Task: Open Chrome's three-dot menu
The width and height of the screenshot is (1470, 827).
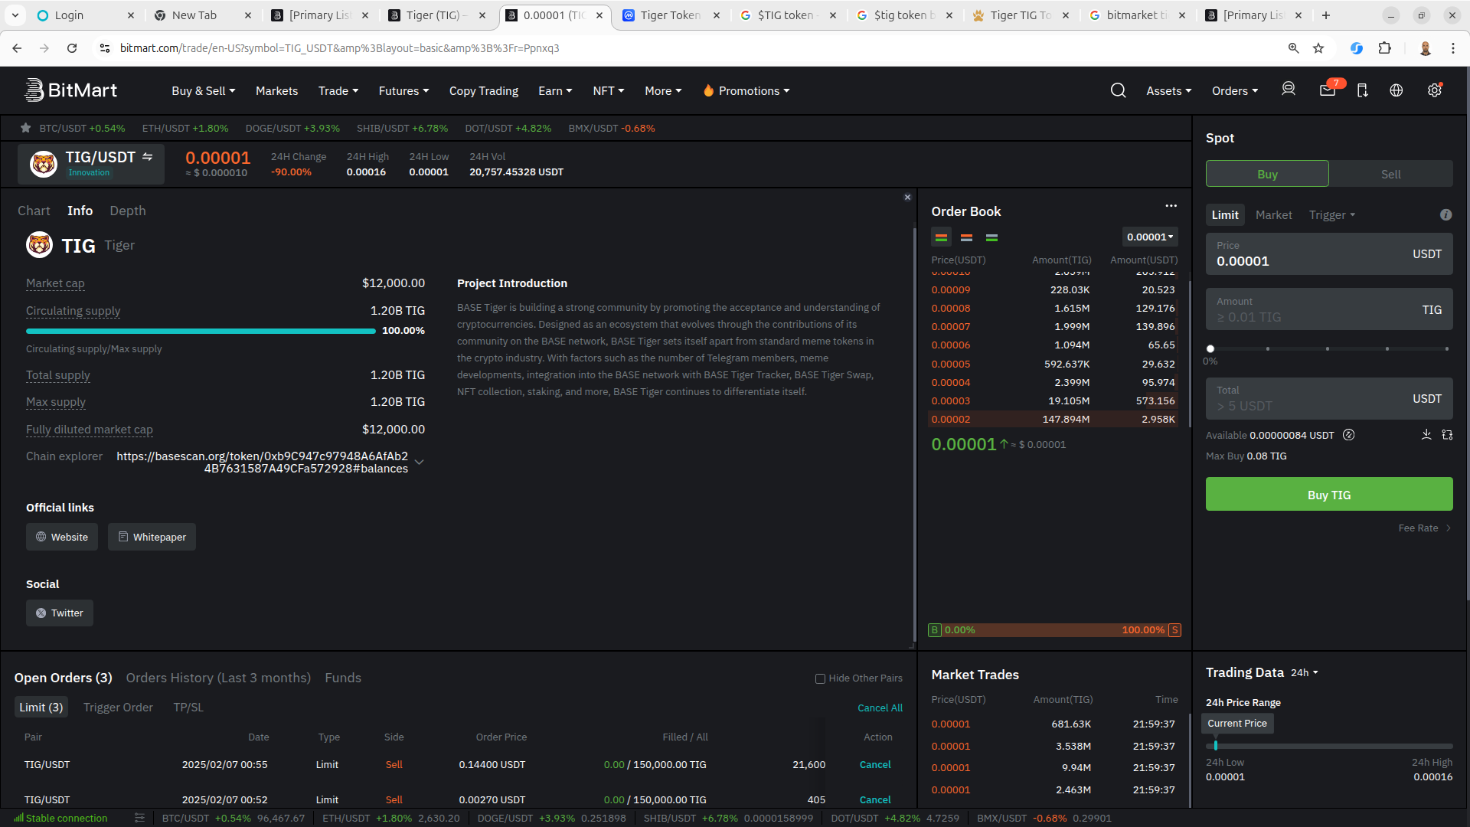Action: click(x=1453, y=48)
